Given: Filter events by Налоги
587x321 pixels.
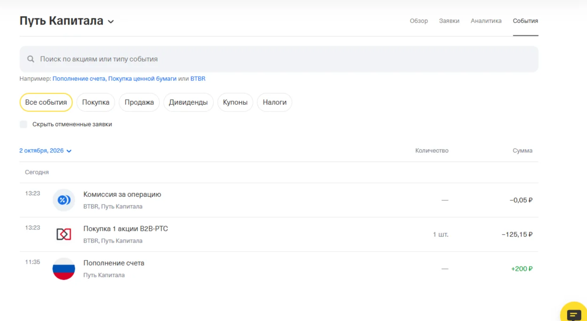Looking at the screenshot, I should pyautogui.click(x=274, y=102).
